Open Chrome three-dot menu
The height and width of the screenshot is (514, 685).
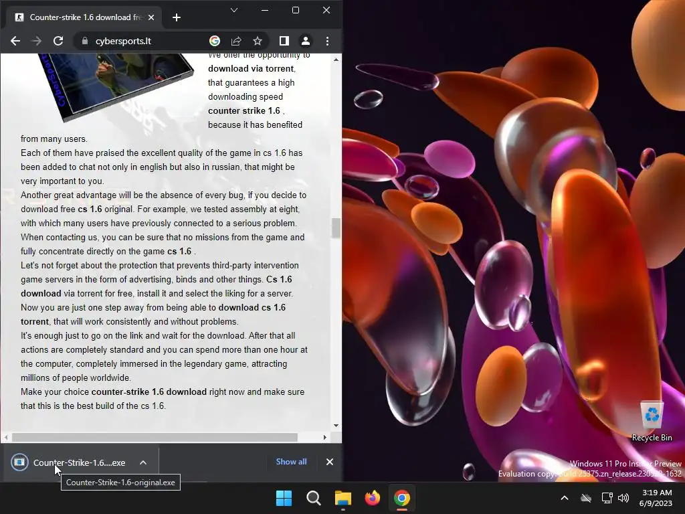point(327,41)
